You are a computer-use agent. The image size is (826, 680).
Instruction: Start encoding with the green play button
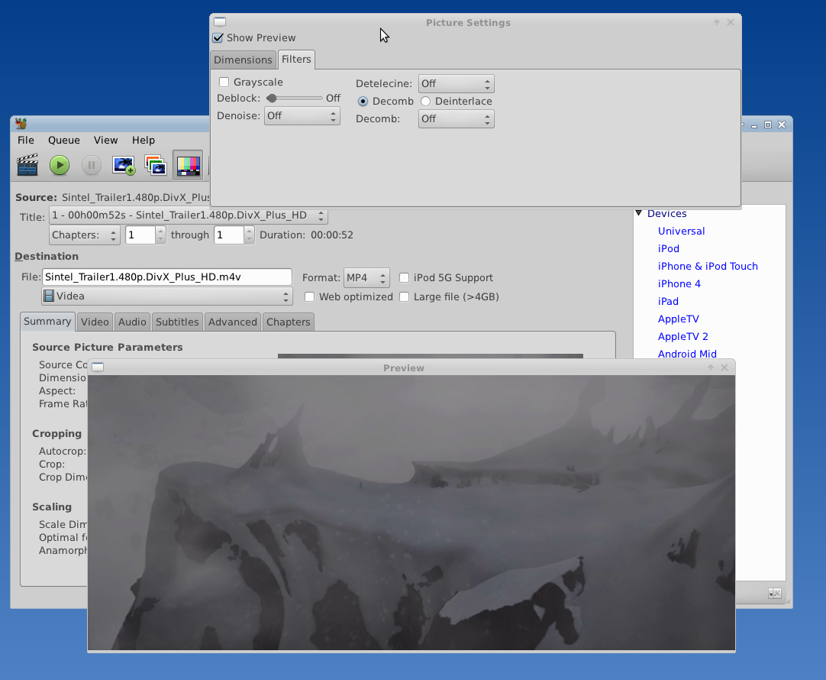[x=60, y=165]
